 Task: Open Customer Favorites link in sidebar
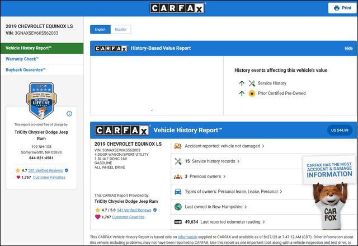49,178
